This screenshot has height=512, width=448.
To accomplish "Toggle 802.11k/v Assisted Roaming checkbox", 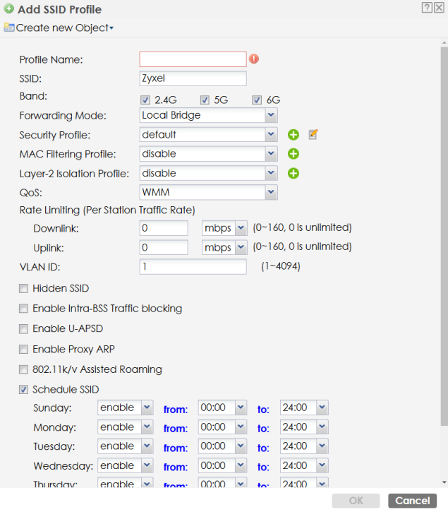I will [24, 369].
